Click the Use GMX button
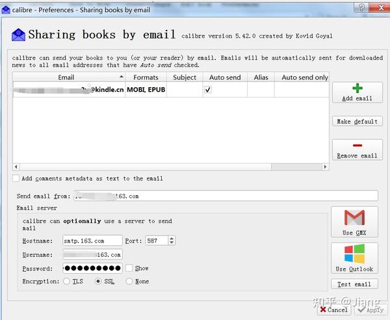 [x=354, y=222]
